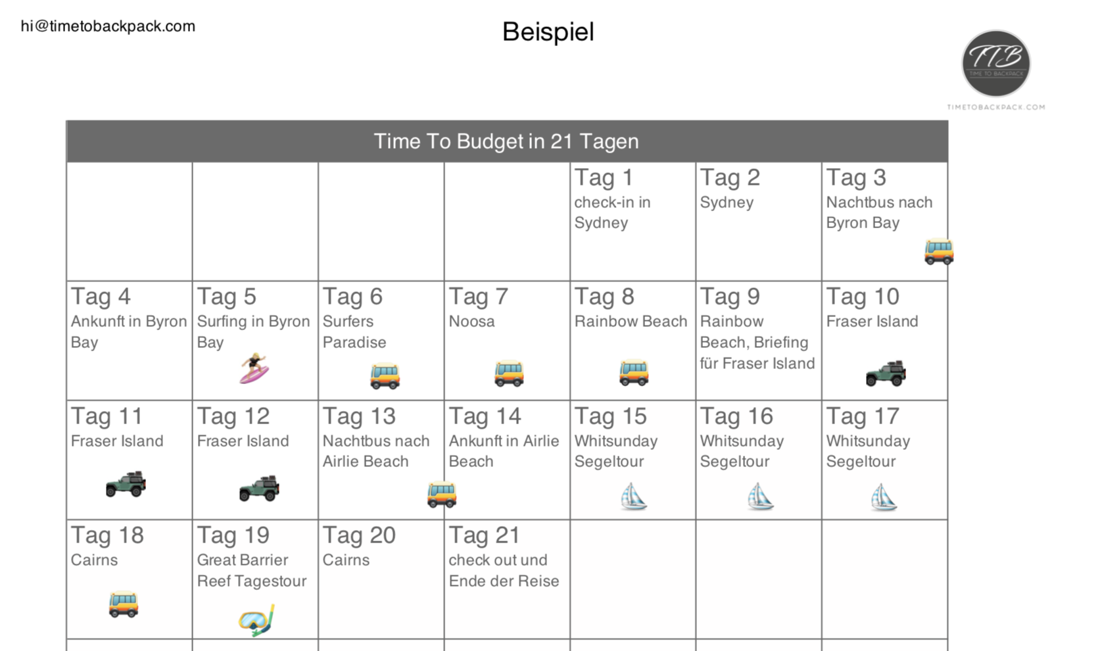
Task: Click the TTB Time To Backpack logo
Action: (x=995, y=64)
